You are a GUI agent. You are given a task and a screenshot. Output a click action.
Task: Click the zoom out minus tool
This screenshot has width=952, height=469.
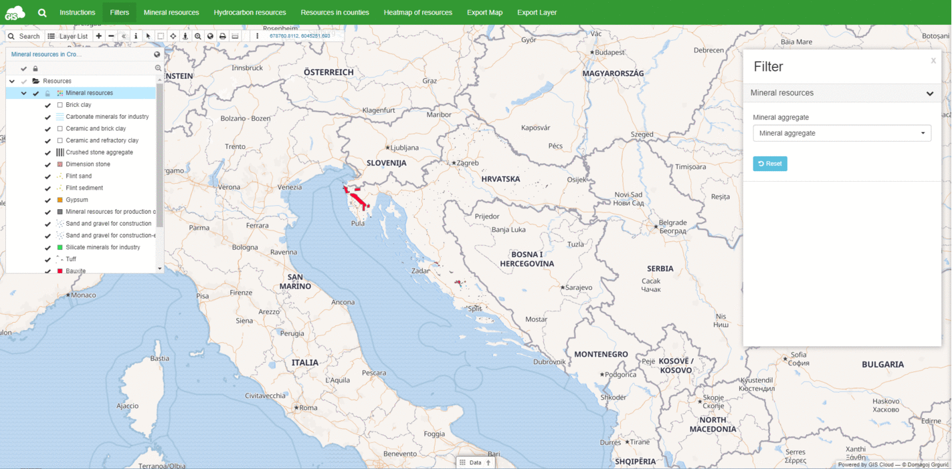pos(111,36)
